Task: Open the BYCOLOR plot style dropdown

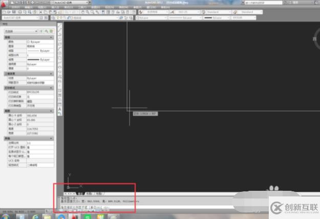Action: tap(243, 18)
